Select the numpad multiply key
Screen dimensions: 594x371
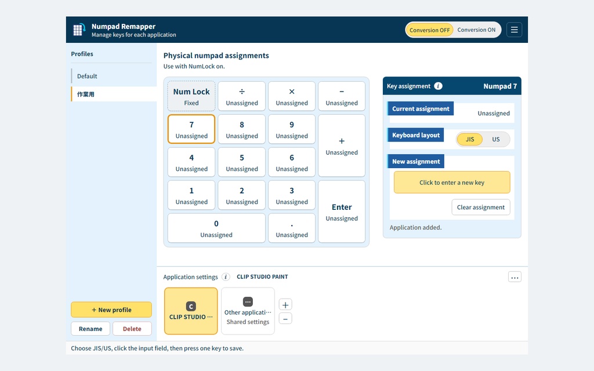click(x=292, y=96)
